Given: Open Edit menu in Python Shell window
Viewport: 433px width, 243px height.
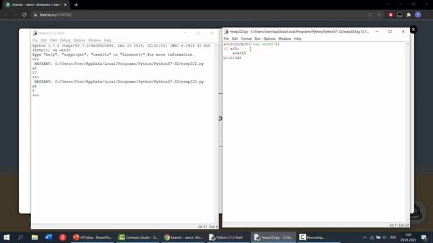Looking at the screenshot, I should [43, 40].
